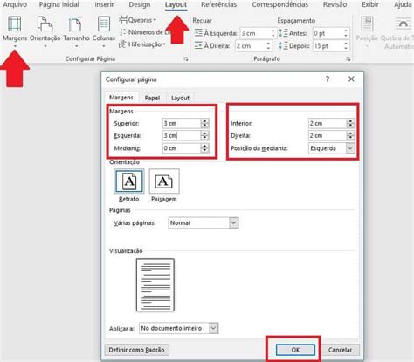Launch the Parágrafo dialog launcher
The width and height of the screenshot is (414, 362).
pyautogui.click(x=348, y=59)
